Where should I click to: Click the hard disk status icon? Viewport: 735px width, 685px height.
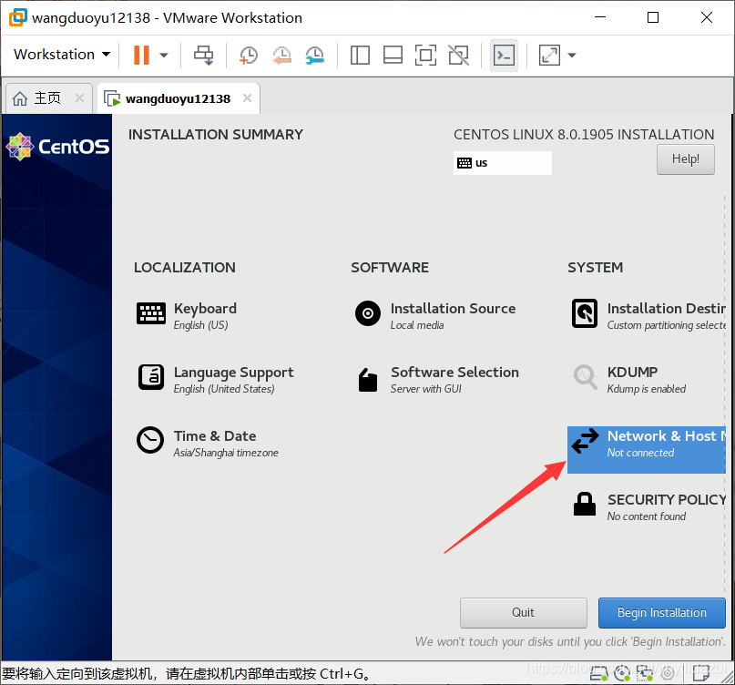[x=598, y=673]
